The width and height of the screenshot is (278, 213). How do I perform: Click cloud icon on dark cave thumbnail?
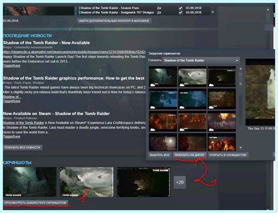[x=211, y=85]
